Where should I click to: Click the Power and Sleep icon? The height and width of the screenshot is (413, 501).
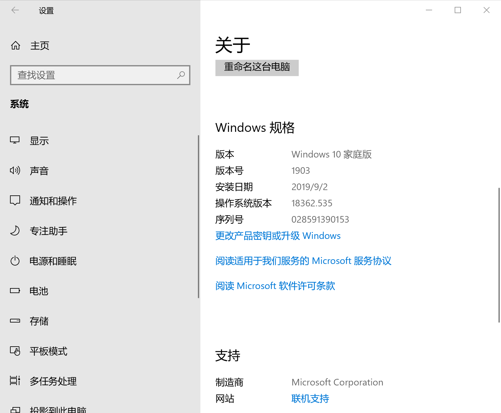[x=15, y=261]
